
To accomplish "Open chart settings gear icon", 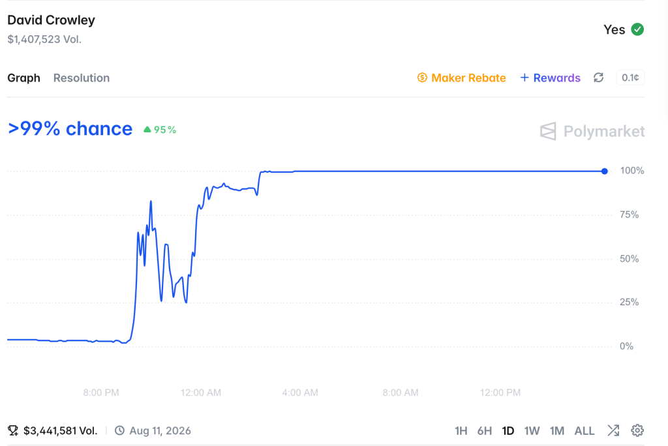I will tap(637, 430).
